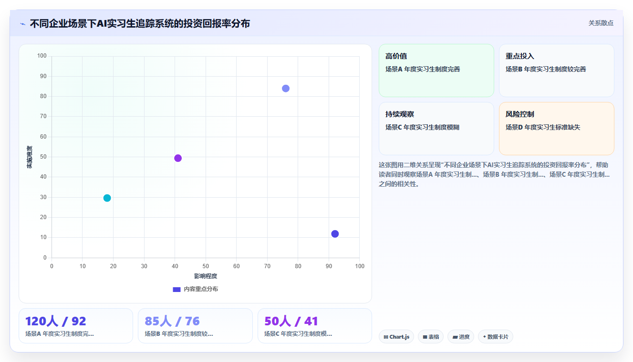Open the 风险控制 quadrant card

coord(557,129)
